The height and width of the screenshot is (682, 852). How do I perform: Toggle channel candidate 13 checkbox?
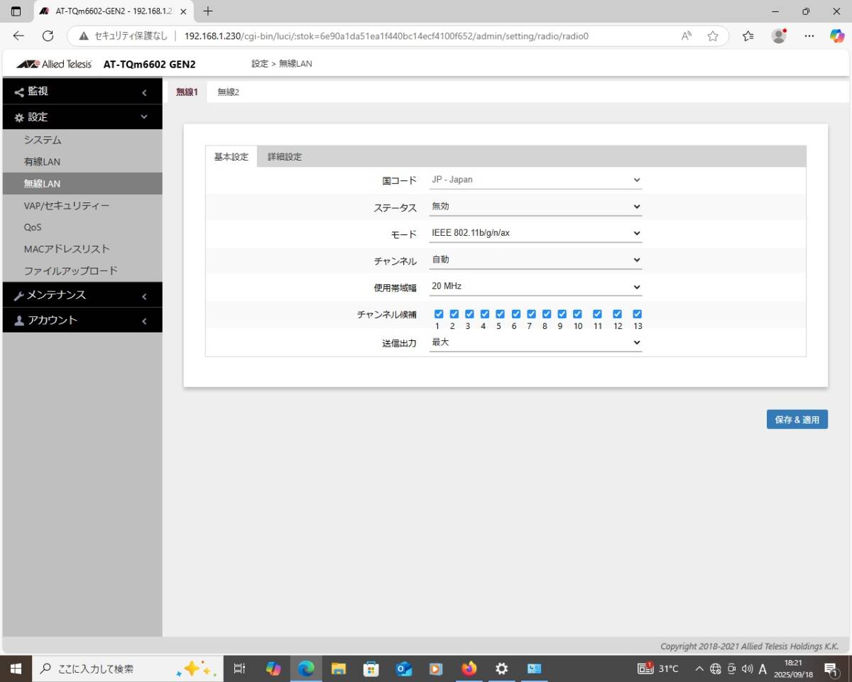pos(638,314)
